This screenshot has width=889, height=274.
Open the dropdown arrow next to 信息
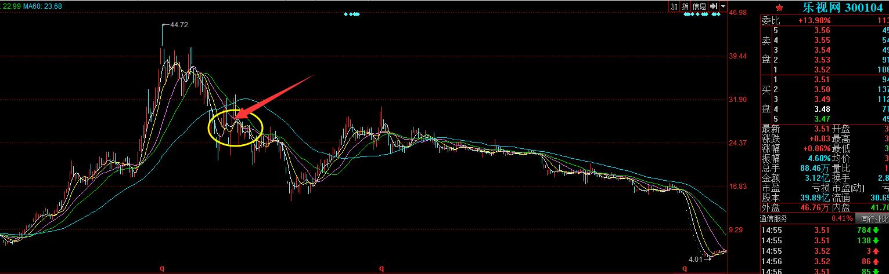pyautogui.click(x=723, y=6)
